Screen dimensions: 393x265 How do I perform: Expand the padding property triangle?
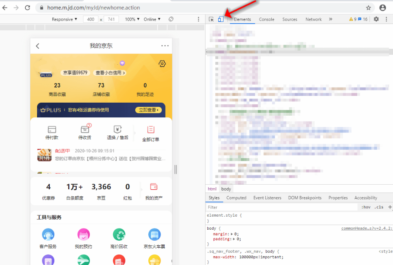[234, 239]
